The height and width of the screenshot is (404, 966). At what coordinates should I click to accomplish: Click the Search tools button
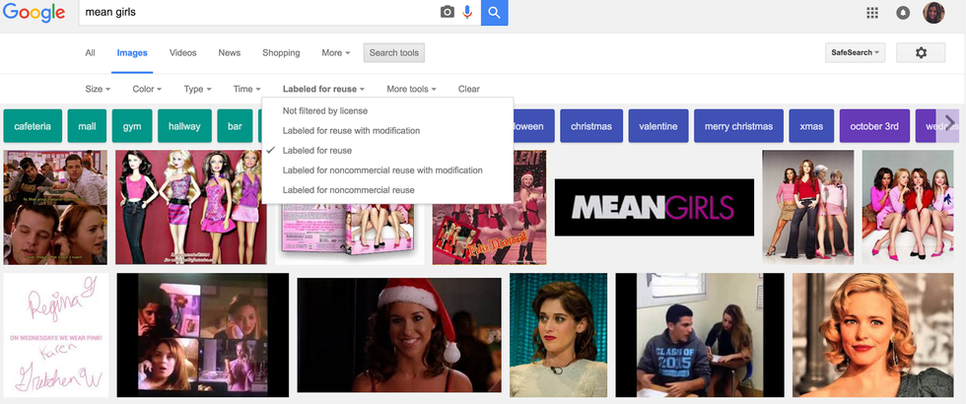394,53
